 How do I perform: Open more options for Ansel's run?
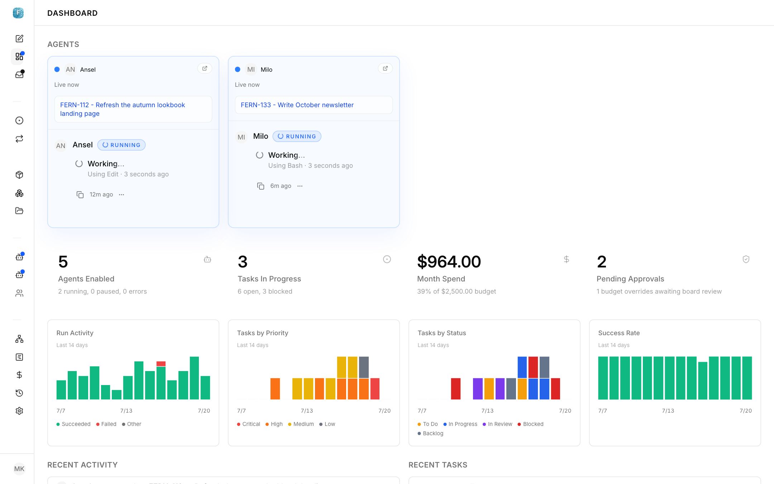[x=121, y=195]
